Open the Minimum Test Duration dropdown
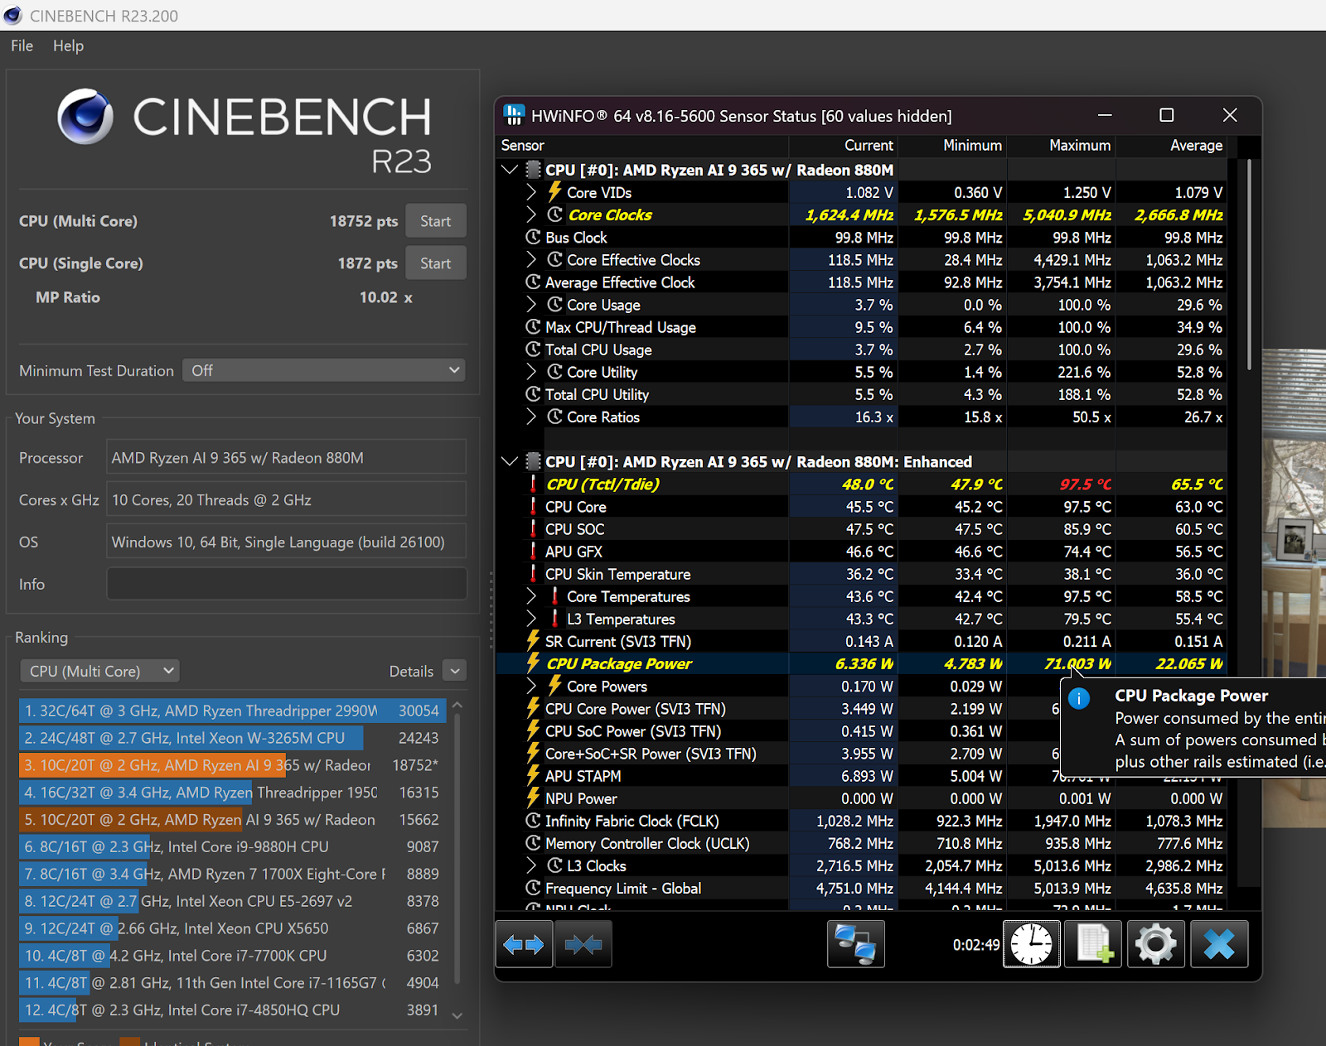The image size is (1326, 1046). point(324,370)
